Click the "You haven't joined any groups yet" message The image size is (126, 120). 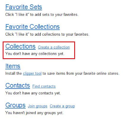pos(34,113)
